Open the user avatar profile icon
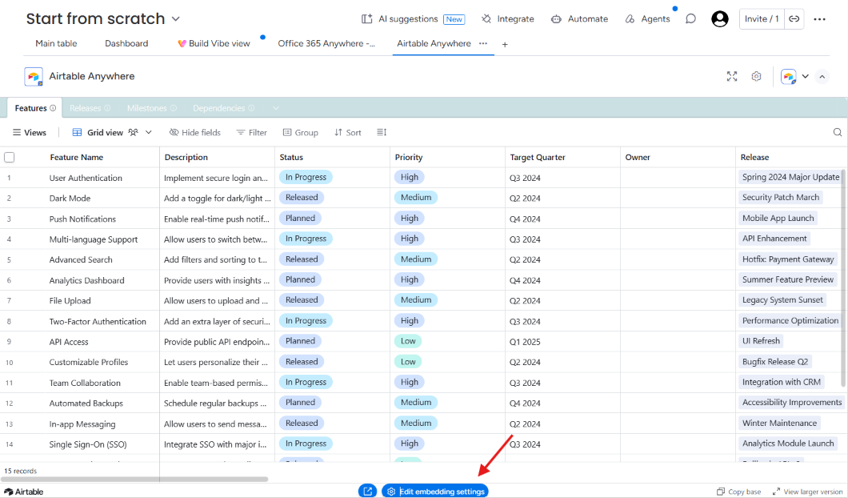Screen dimensions: 848x498 coord(720,19)
